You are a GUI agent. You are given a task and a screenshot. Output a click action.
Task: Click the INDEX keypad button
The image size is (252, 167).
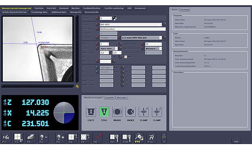click(130, 112)
